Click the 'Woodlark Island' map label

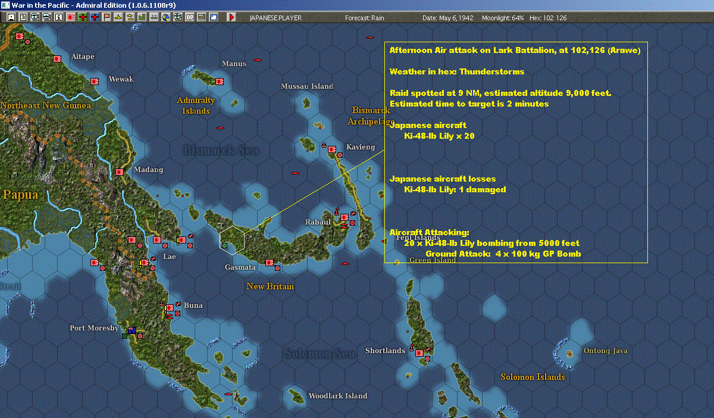coord(338,396)
